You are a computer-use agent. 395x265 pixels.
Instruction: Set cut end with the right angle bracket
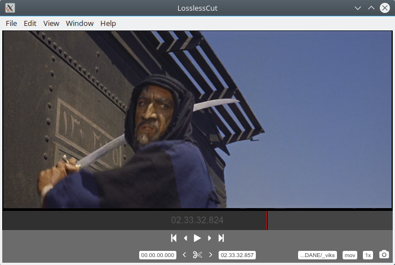pos(211,255)
